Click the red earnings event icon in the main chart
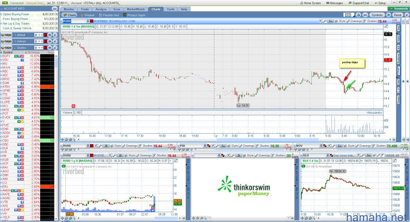The width and height of the screenshot is (410, 222). pos(73,106)
